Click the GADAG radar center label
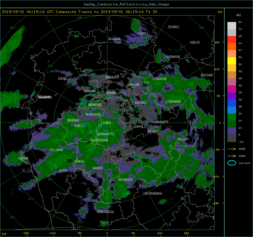This screenshot has width=253, height=237. click(107, 123)
